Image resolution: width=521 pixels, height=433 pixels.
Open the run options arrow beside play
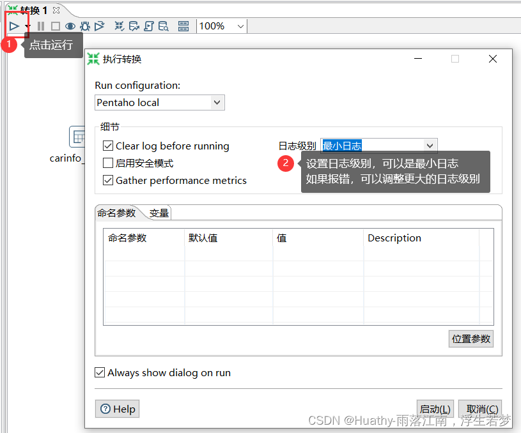(27, 26)
